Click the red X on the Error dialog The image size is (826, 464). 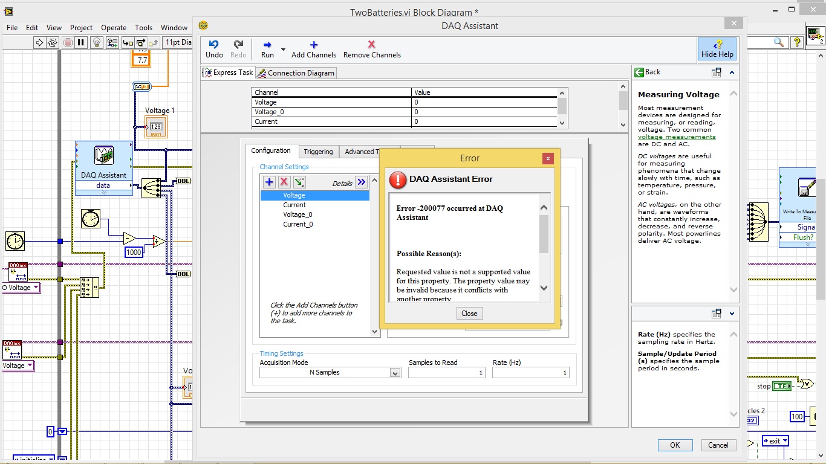pyautogui.click(x=548, y=158)
